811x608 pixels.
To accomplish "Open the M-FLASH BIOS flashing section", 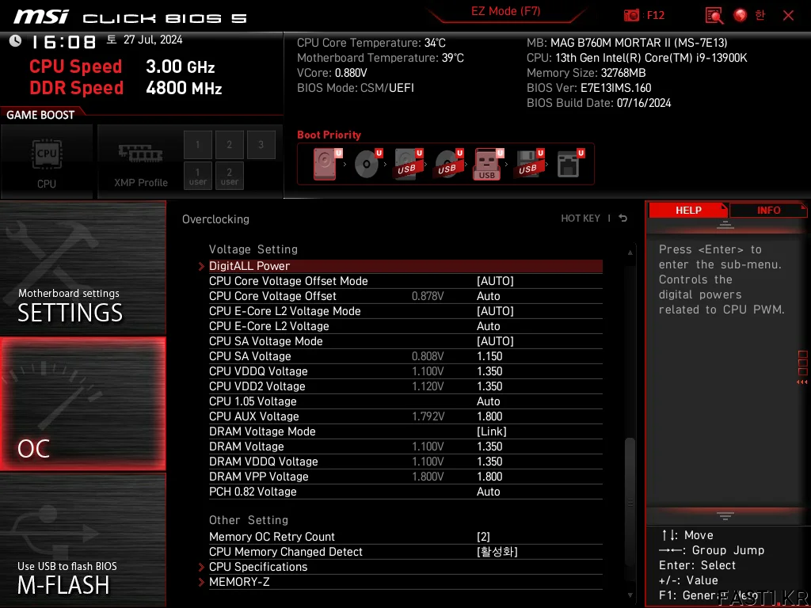I will pos(82,540).
